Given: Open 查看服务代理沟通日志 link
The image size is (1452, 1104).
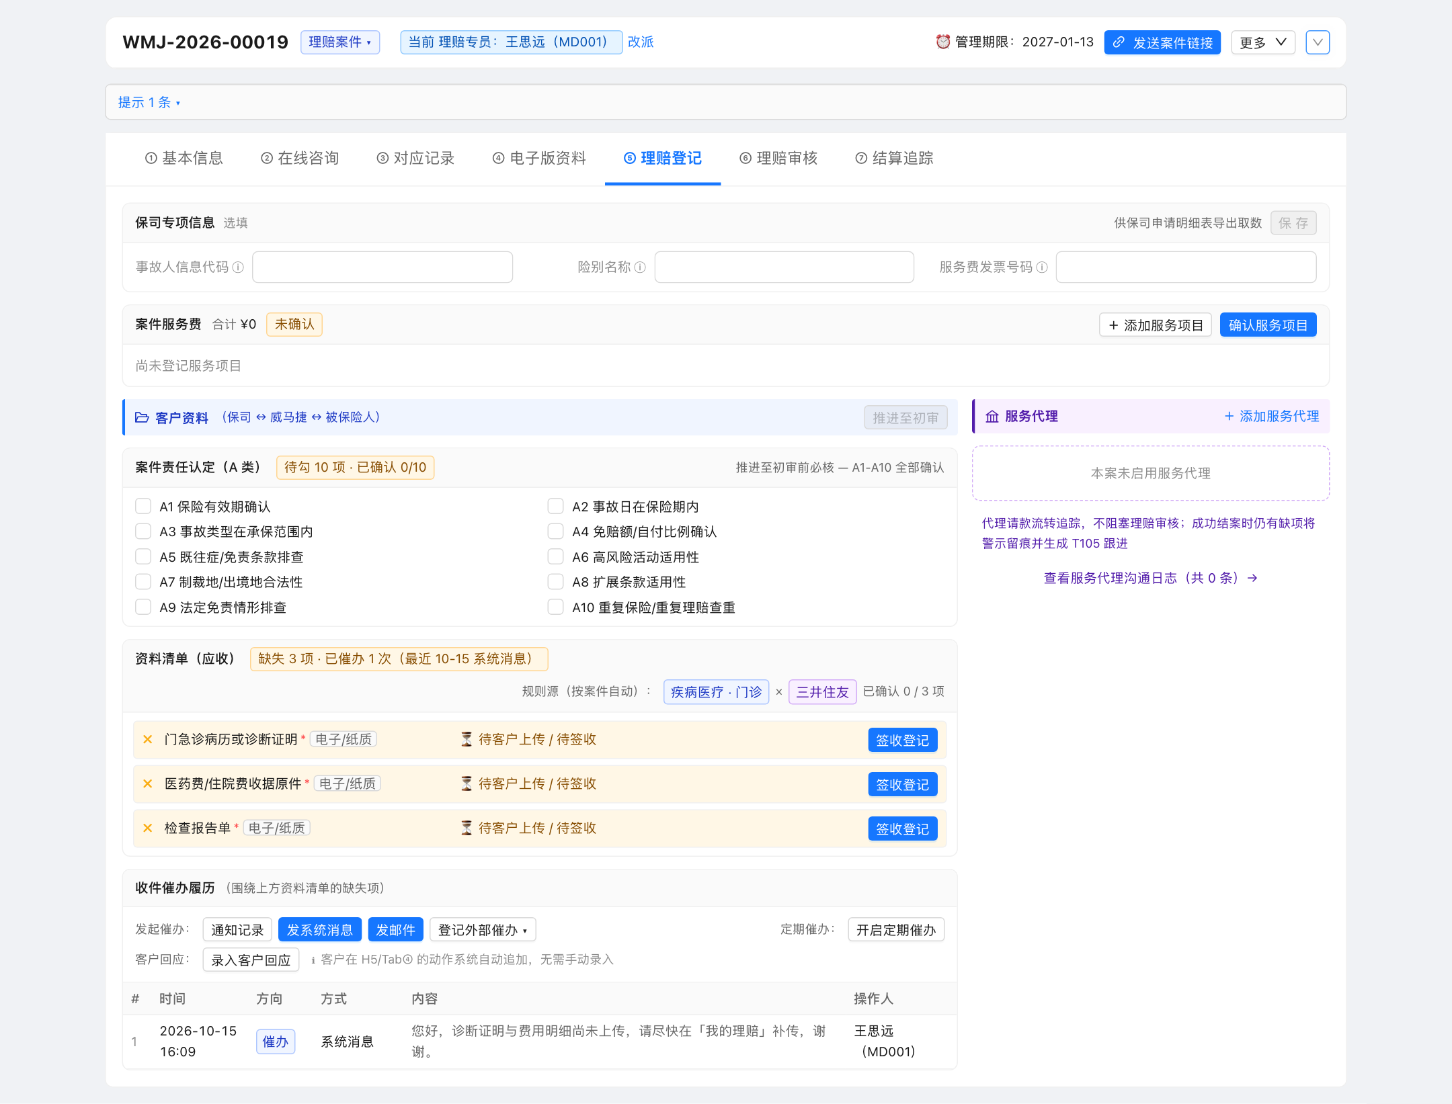Looking at the screenshot, I should 1150,578.
